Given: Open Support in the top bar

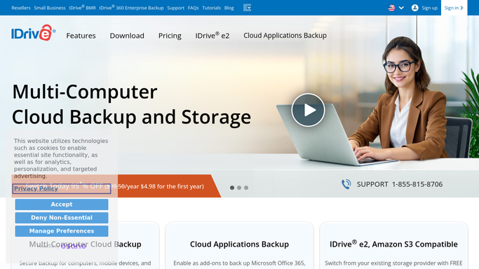Looking at the screenshot, I should 175,8.
